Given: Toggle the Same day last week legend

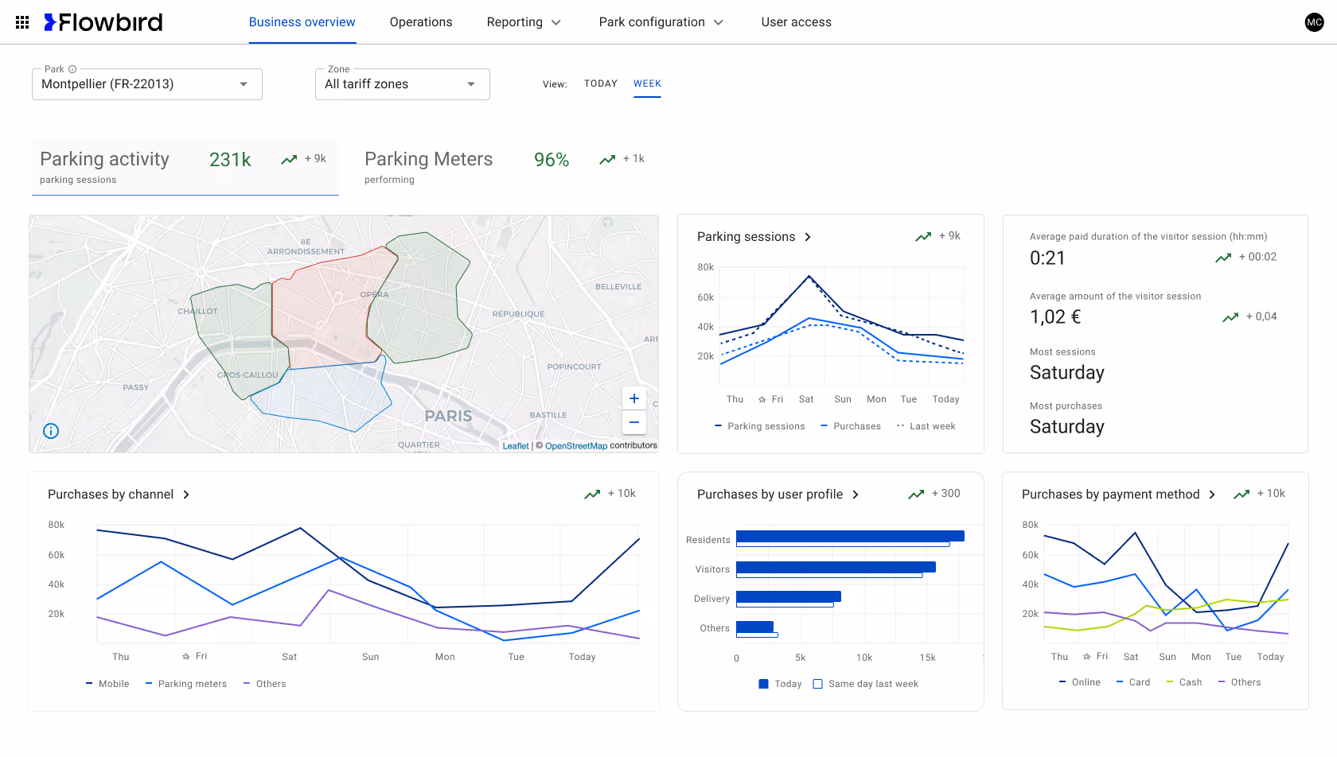Looking at the screenshot, I should click(866, 684).
